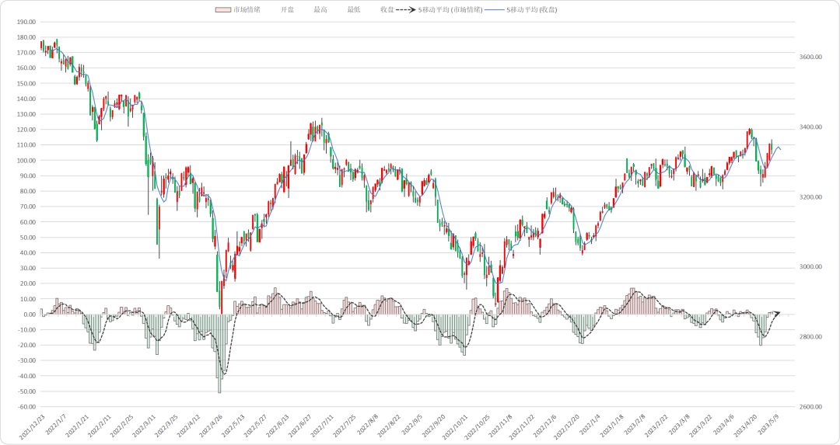Select the 开盘 legend entry
The image size is (840, 445).
pyautogui.click(x=287, y=9)
